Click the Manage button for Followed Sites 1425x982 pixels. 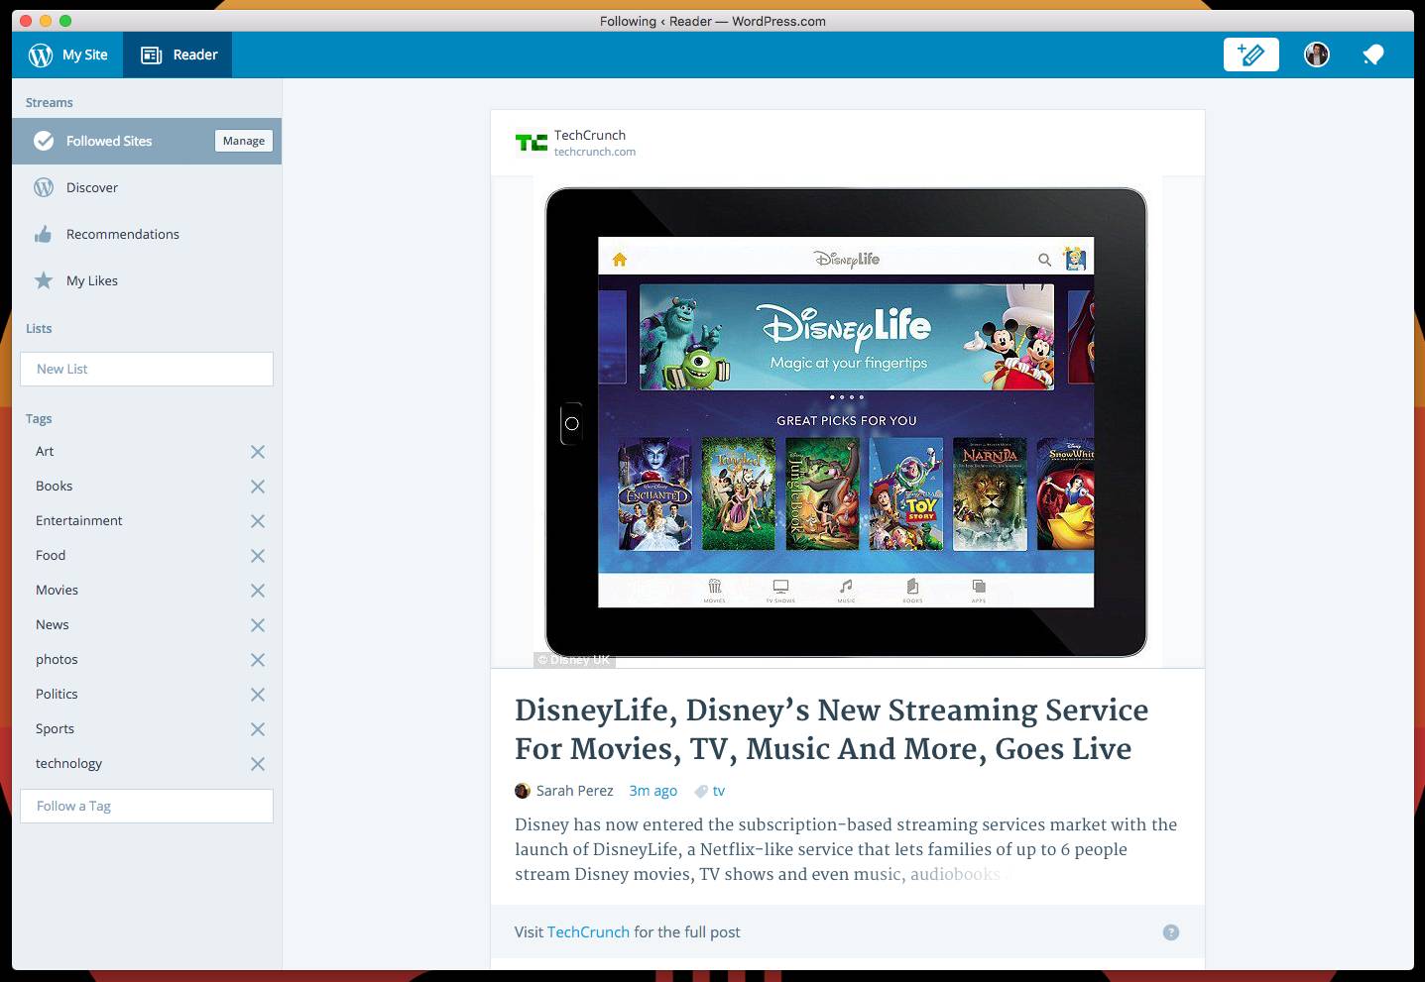tap(243, 141)
